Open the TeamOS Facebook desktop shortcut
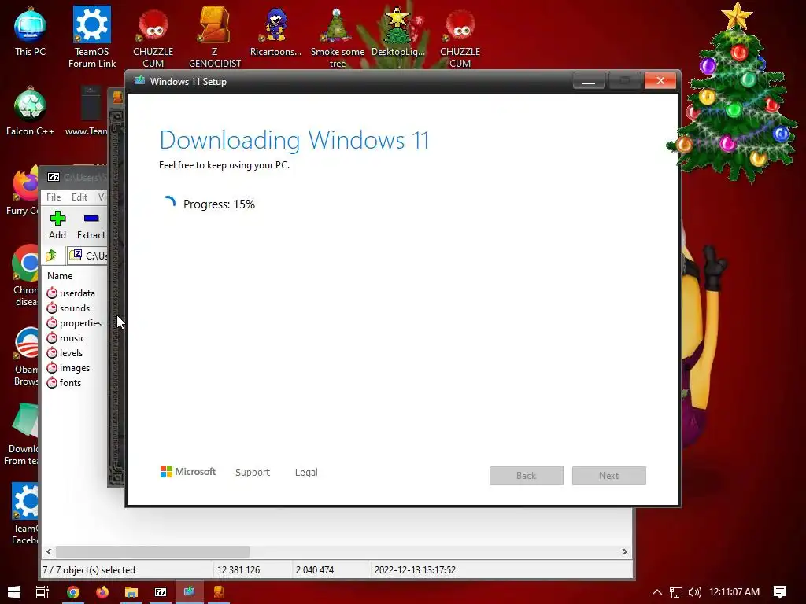806x604 pixels. coord(24,514)
